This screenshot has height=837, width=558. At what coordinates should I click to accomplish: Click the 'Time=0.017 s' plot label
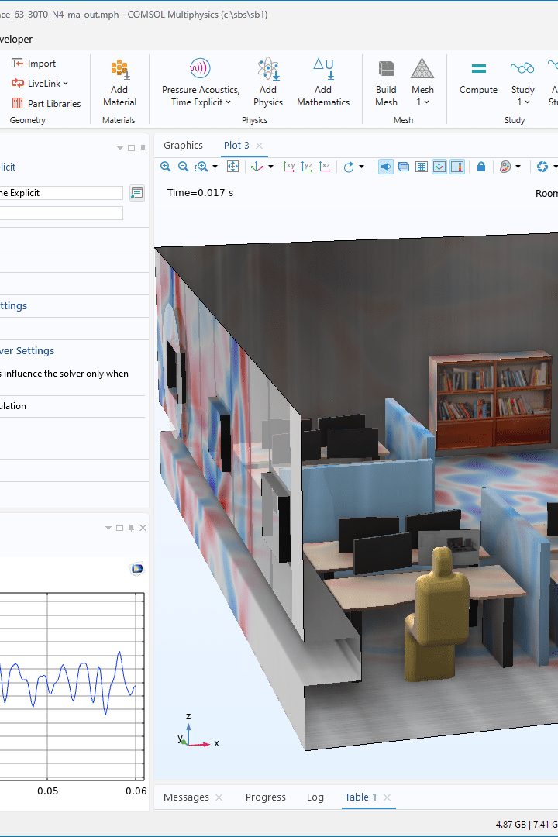tap(200, 193)
